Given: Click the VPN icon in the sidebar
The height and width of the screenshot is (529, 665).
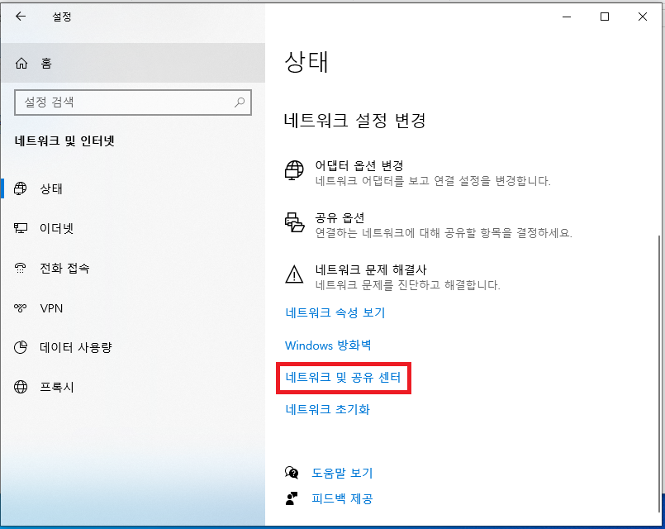Looking at the screenshot, I should 21,308.
